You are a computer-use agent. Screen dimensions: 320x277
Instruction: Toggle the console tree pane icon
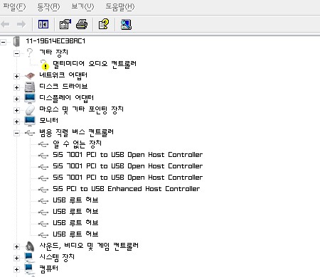(43, 24)
